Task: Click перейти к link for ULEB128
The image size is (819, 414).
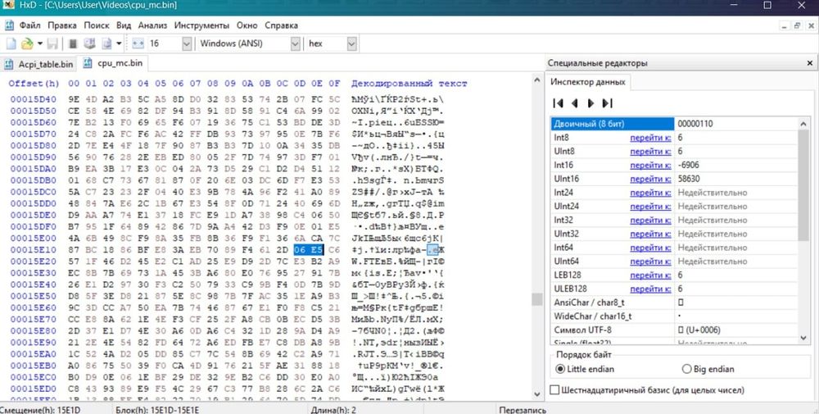Action: 650,289
